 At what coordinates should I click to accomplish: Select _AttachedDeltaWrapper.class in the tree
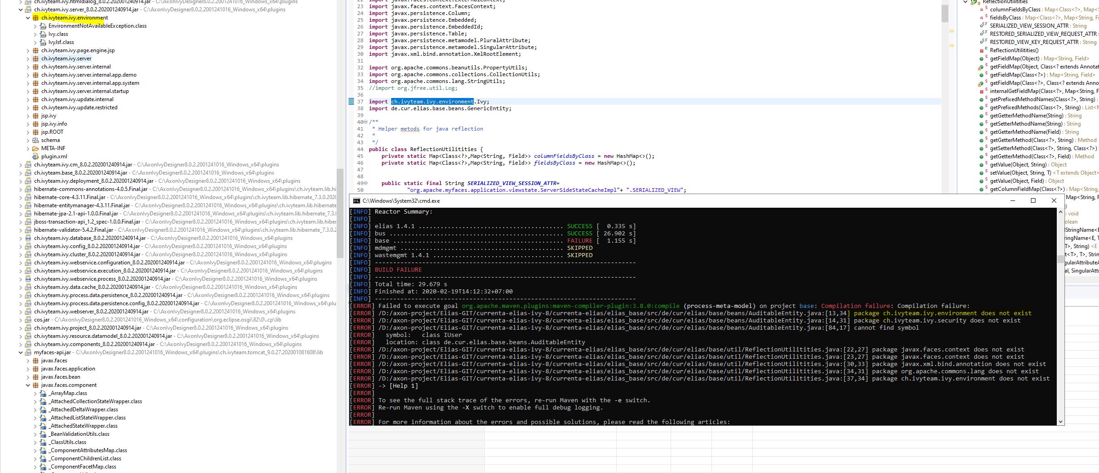[x=83, y=410]
